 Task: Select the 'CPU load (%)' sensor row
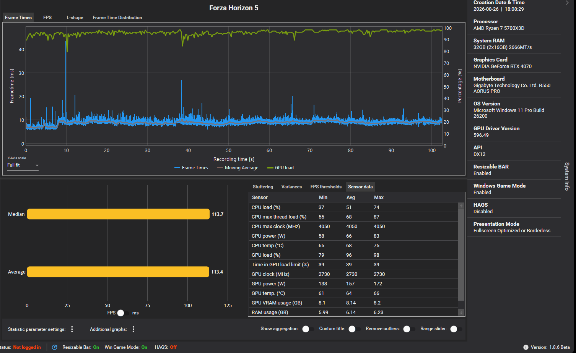pyautogui.click(x=353, y=207)
